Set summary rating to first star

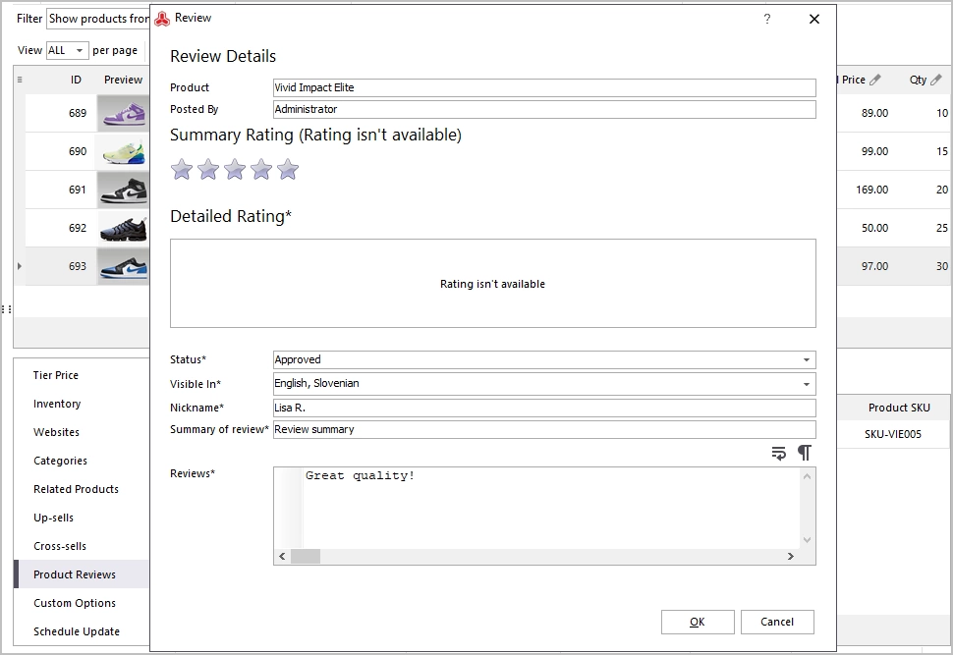click(x=181, y=170)
